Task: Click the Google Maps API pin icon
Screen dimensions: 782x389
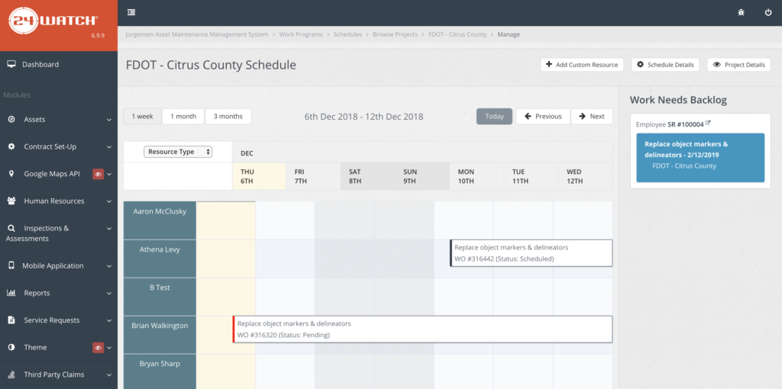Action: click(11, 174)
